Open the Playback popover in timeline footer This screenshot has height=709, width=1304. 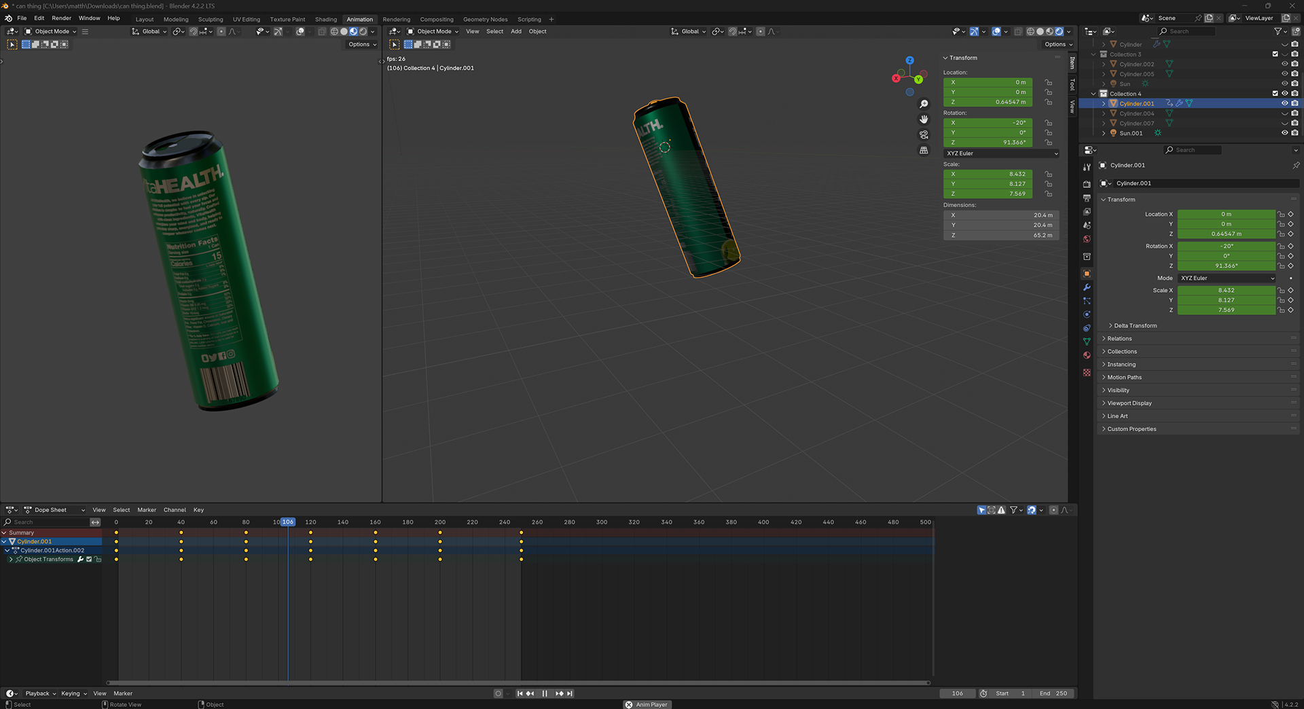tap(40, 693)
